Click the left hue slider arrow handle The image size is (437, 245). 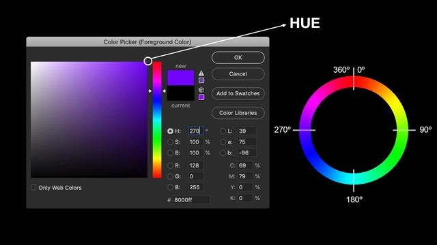[150, 91]
